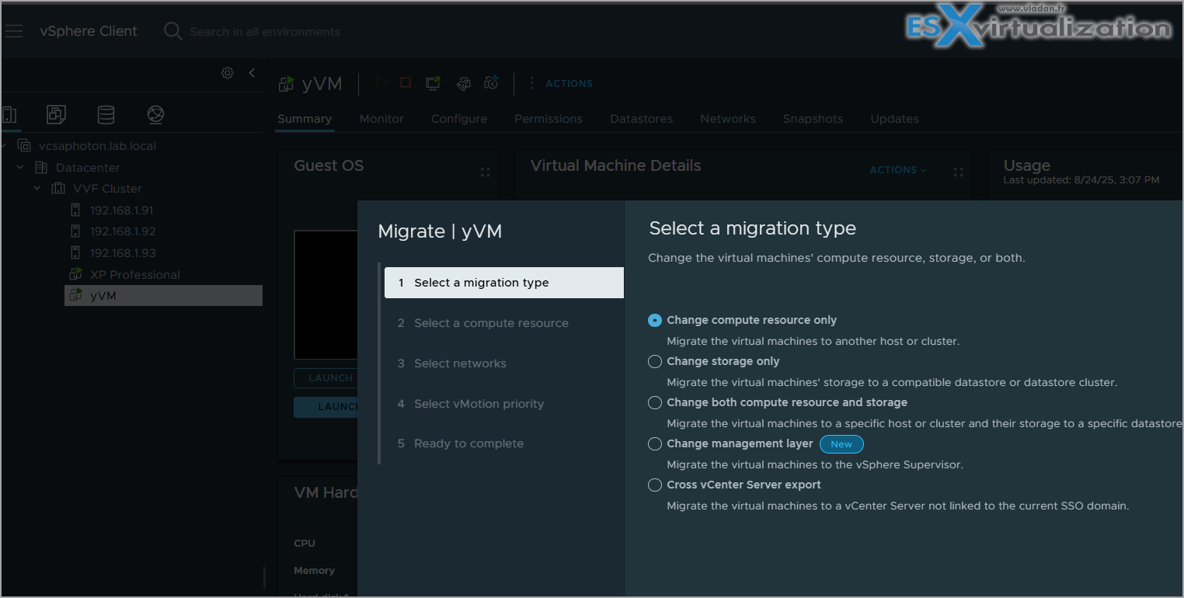Collapse the VVF Cluster tree node
Image resolution: width=1184 pixels, height=598 pixels.
click(37, 189)
